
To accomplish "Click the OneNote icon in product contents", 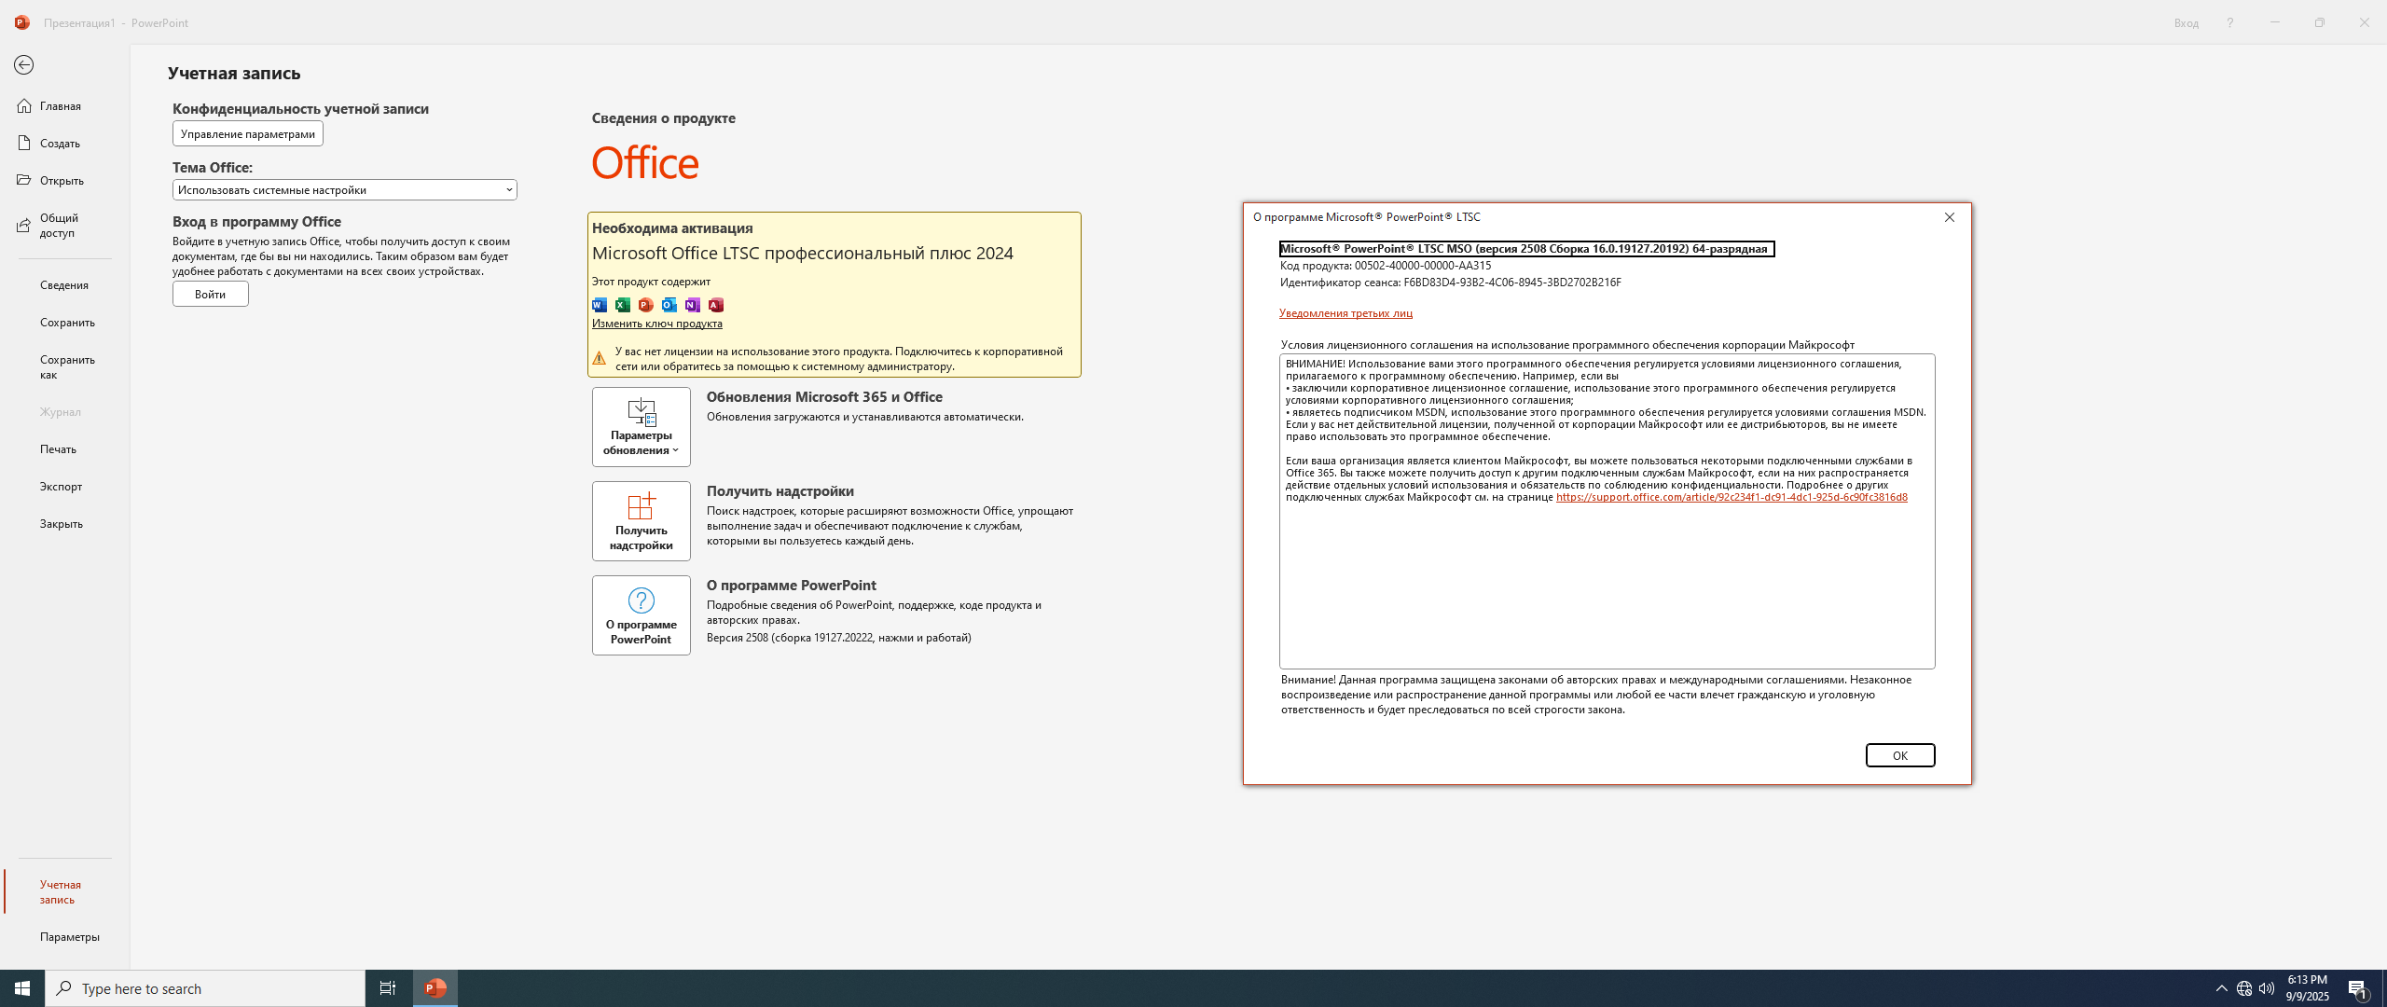I will 693,305.
